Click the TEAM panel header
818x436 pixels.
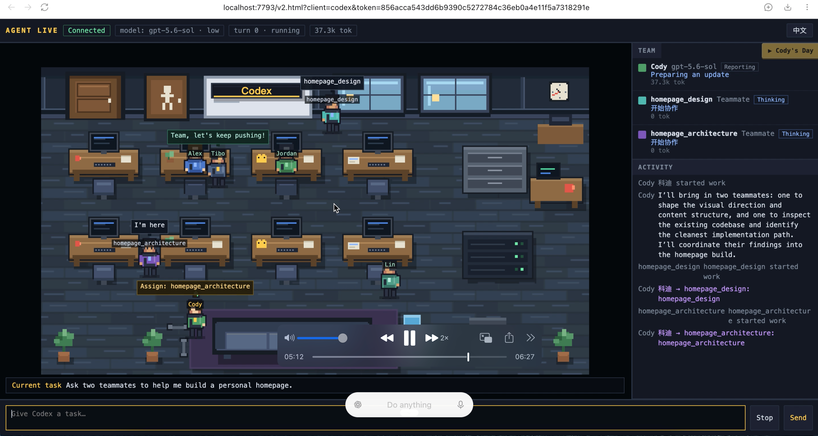click(646, 51)
